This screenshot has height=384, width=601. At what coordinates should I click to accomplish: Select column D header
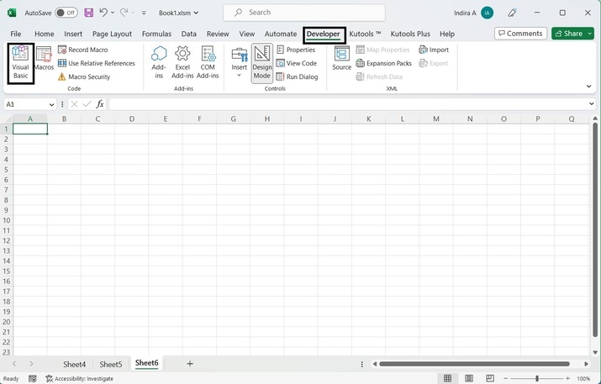tap(131, 118)
